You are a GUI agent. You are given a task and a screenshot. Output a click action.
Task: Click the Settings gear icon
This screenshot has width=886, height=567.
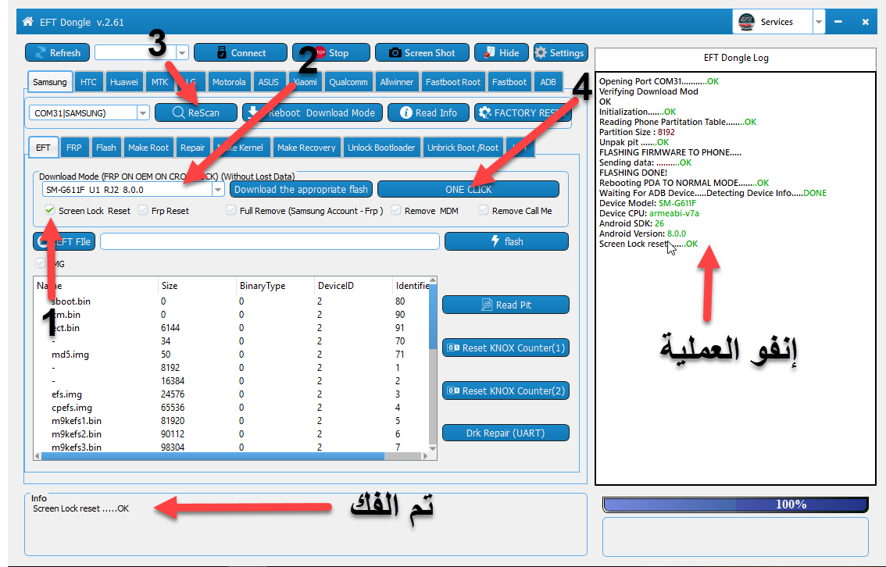point(541,52)
